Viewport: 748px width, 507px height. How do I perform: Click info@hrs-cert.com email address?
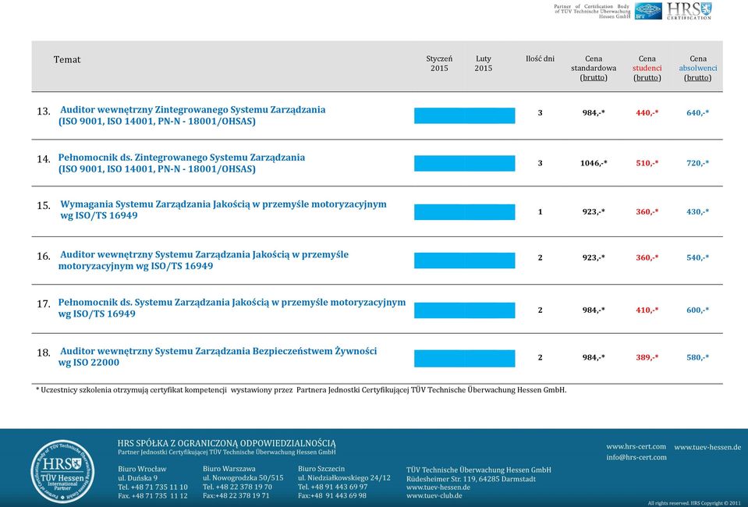[636, 457]
